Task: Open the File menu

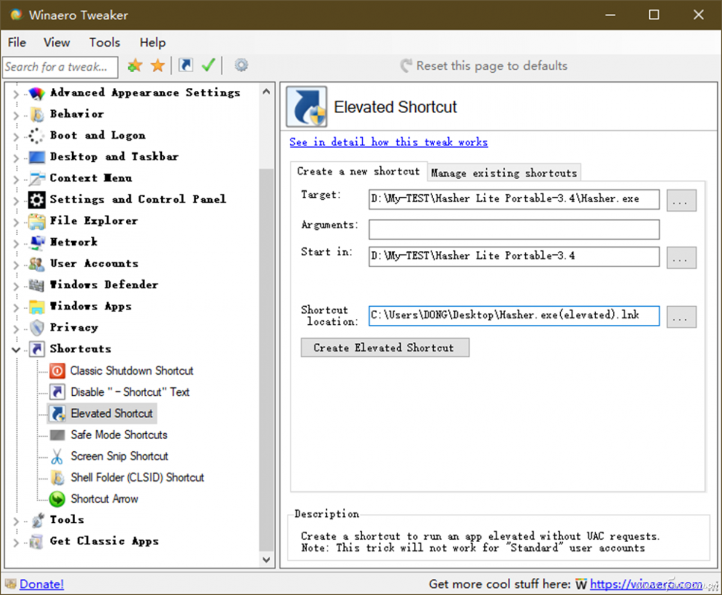Action: coord(17,42)
